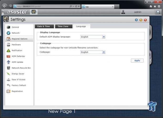Expand the Default ADM display language dropdown
Screen dimensions: 163x118
[104, 37]
